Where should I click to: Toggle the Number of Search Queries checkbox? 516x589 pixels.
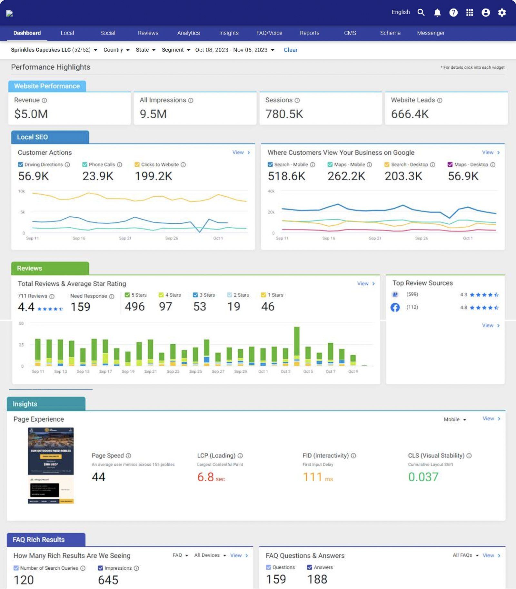(16, 568)
